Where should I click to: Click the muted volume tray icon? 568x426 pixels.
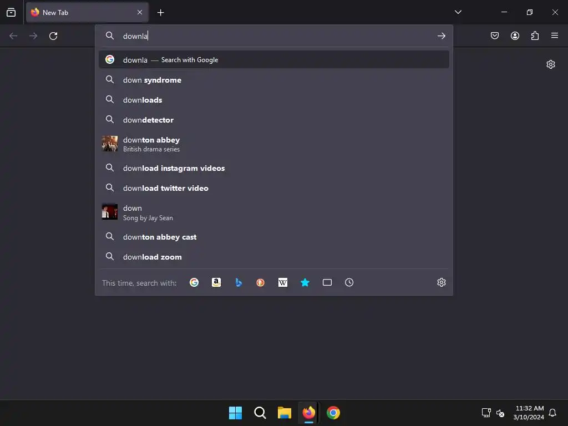500,413
